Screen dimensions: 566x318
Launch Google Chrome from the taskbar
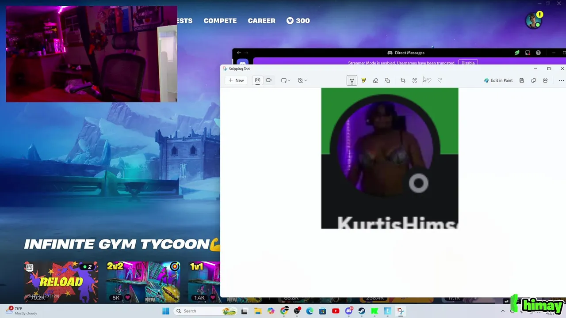pos(284,311)
